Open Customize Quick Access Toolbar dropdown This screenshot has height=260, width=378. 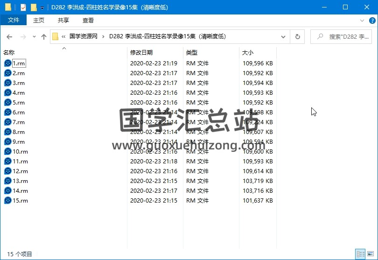(x=42, y=8)
